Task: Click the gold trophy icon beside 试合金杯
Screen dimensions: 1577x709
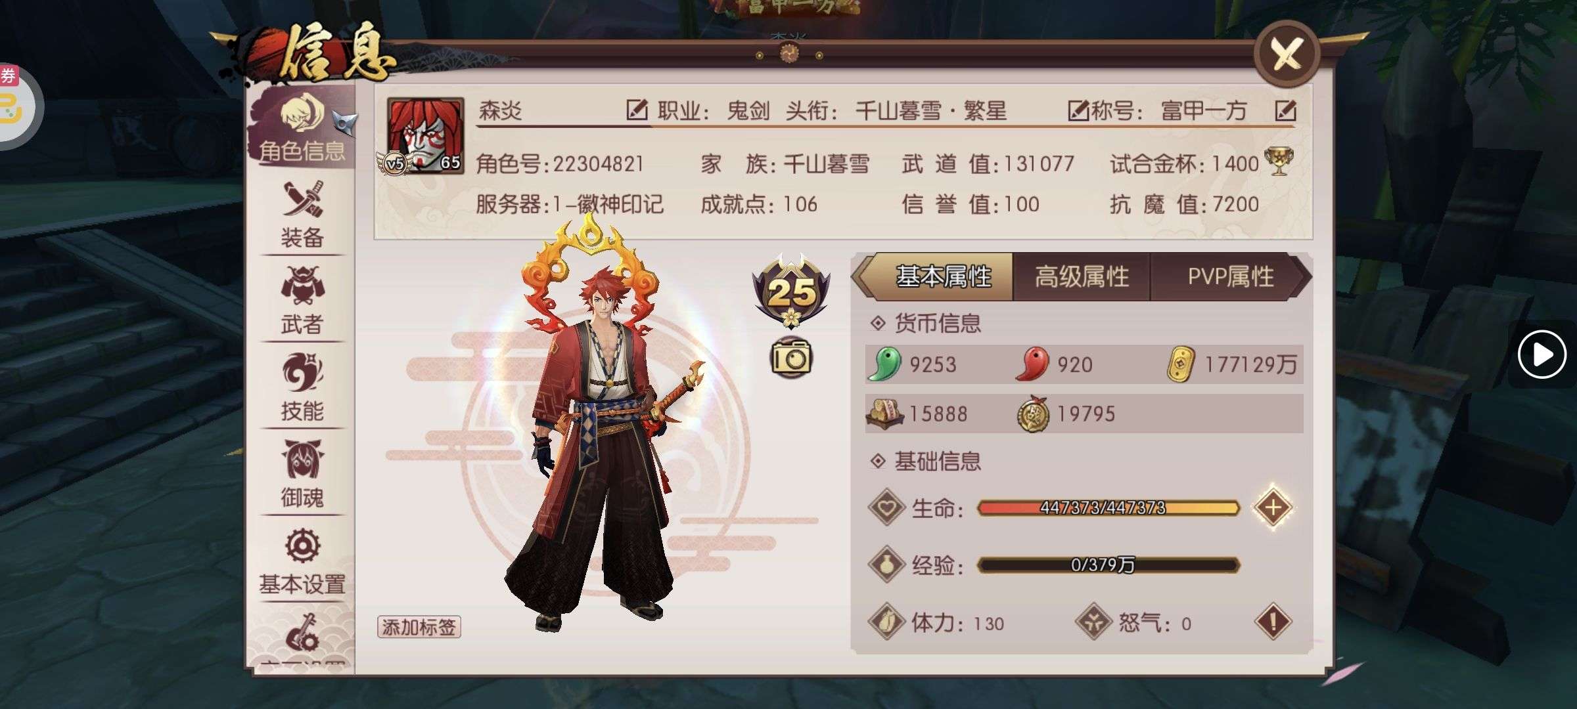Action: tap(1279, 161)
